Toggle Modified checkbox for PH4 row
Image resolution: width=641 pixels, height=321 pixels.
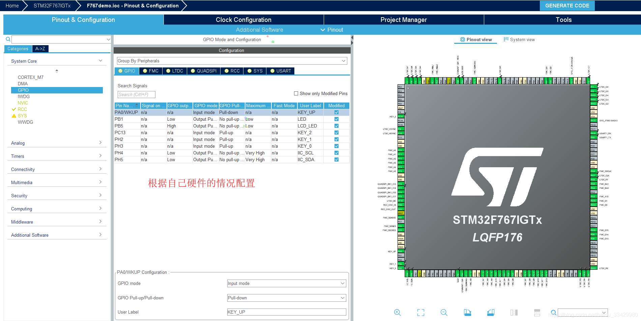[x=337, y=153]
